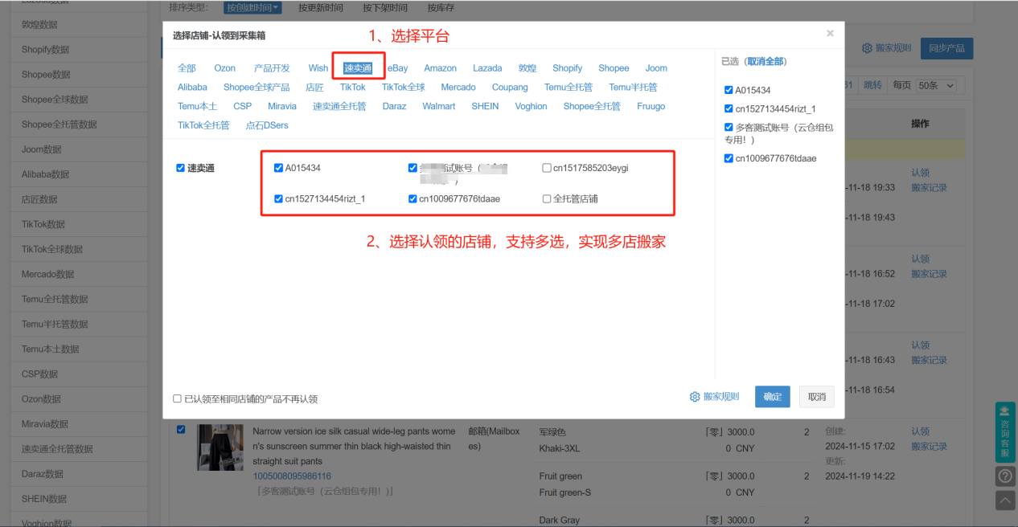Toggle the A015434 store checkbox

tap(278, 168)
